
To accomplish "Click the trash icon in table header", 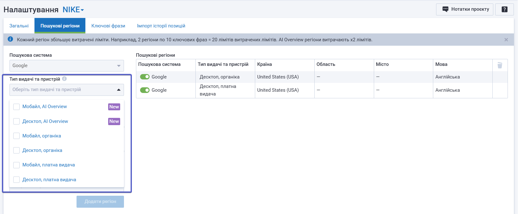I will pos(500,65).
